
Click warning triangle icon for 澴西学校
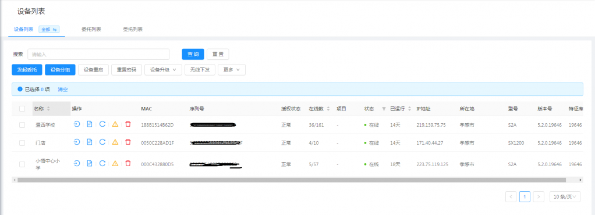coord(115,124)
